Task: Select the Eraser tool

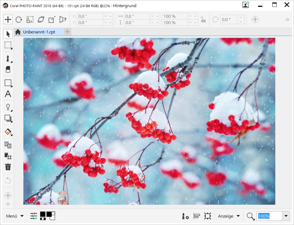Action: (8, 70)
